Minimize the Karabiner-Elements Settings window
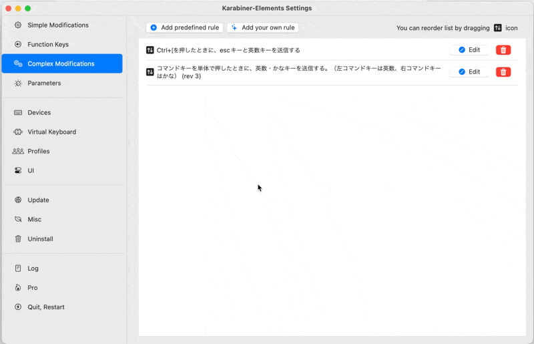534x344 pixels. 18,8
